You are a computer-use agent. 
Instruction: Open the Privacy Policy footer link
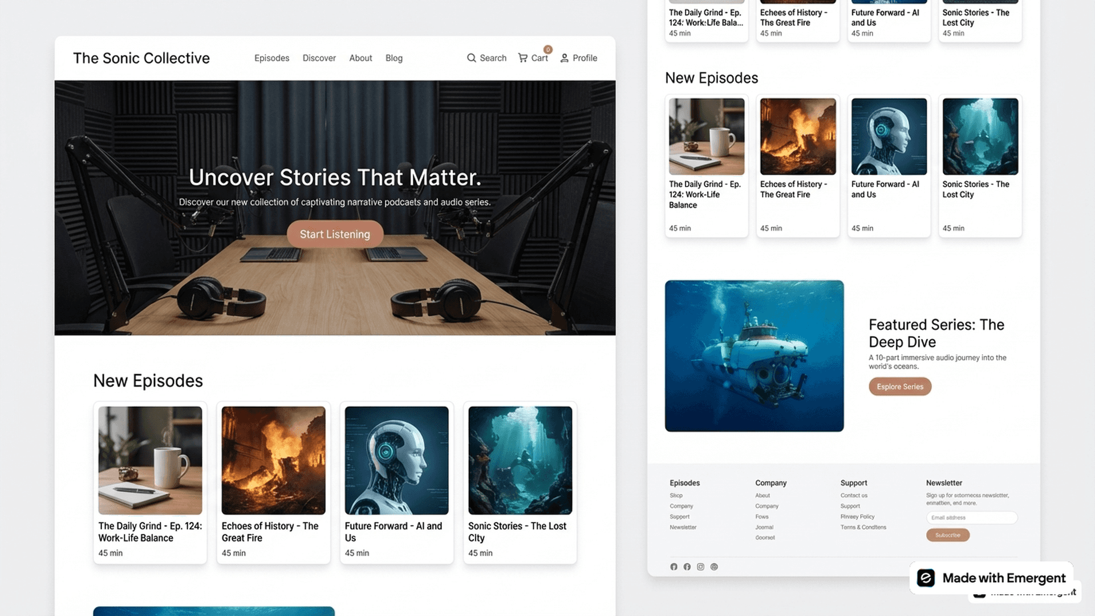[x=857, y=517]
